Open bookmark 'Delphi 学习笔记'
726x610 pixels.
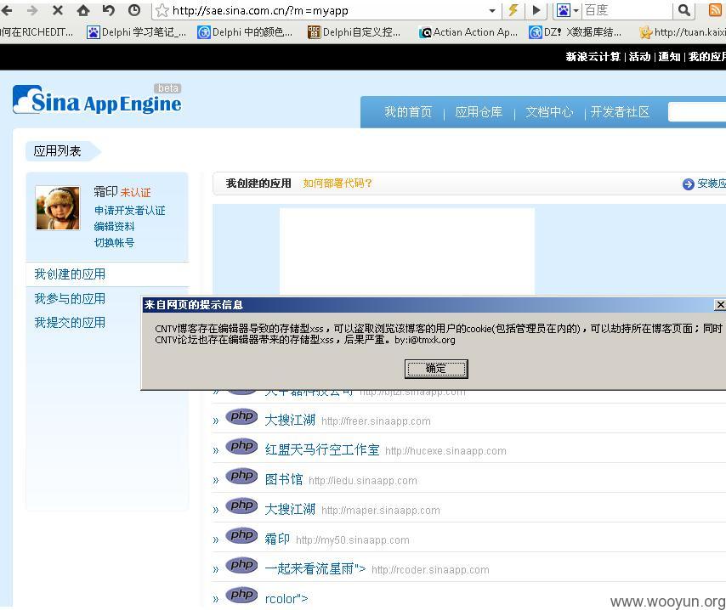point(137,32)
